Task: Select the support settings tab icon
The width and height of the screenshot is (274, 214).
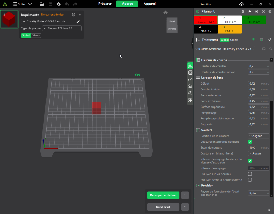Action: point(190,86)
